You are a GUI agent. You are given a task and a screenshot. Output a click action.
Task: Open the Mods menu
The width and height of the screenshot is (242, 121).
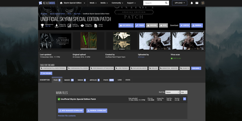(93, 3)
